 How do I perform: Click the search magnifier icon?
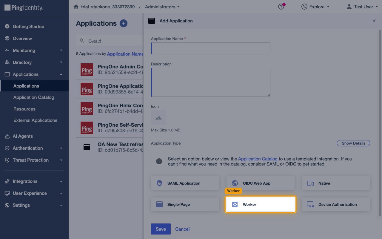pos(82,41)
